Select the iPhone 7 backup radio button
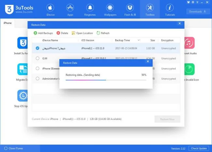Screen dimensions: 212x152 pyautogui.click(x=38, y=48)
